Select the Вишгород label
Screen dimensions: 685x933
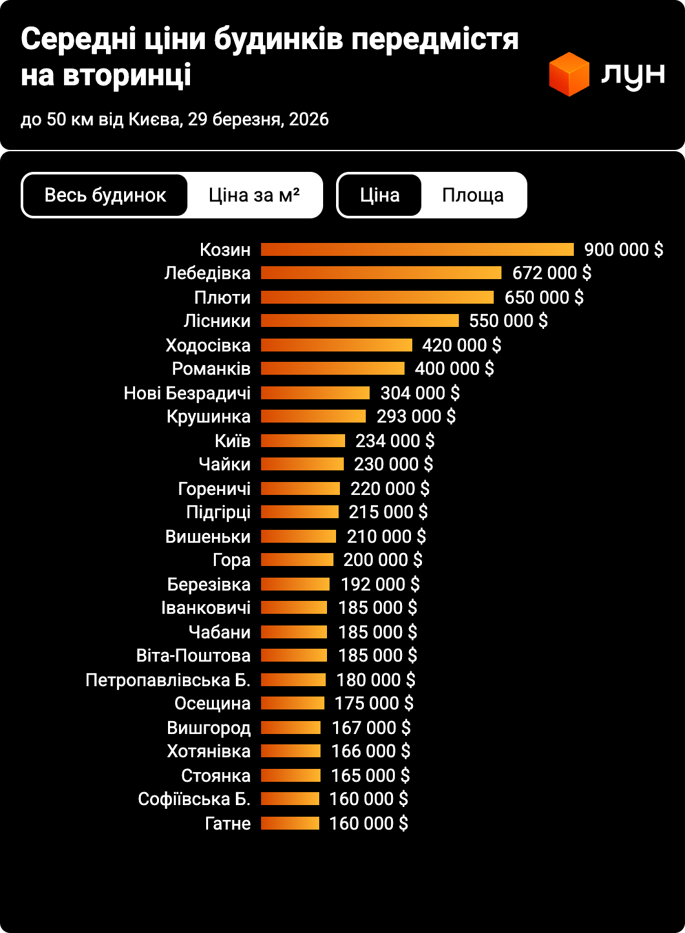(209, 728)
